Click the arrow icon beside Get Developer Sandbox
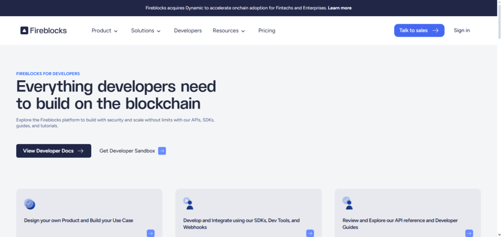 click(x=162, y=151)
